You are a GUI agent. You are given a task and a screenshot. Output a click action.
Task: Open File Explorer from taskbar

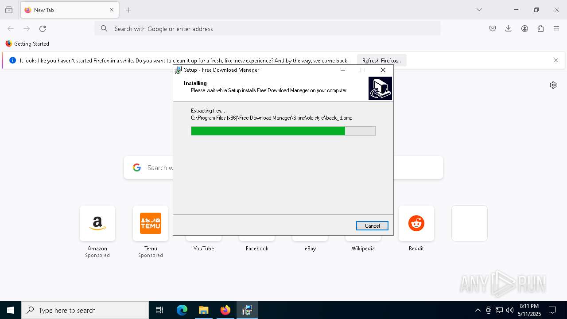203,310
